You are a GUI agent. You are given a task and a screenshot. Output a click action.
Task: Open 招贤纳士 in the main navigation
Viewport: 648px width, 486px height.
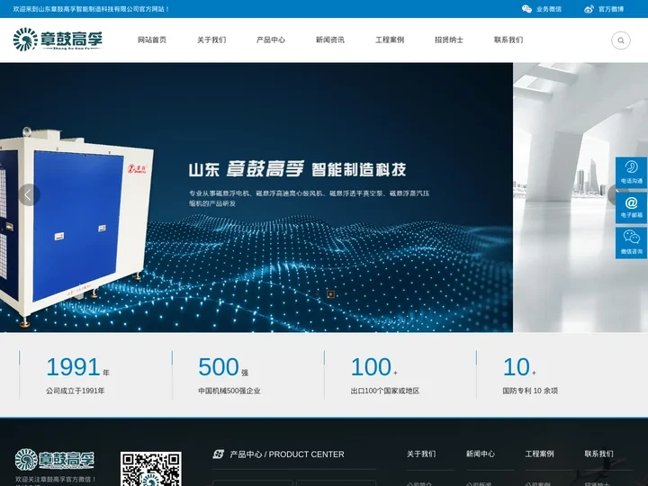click(449, 40)
